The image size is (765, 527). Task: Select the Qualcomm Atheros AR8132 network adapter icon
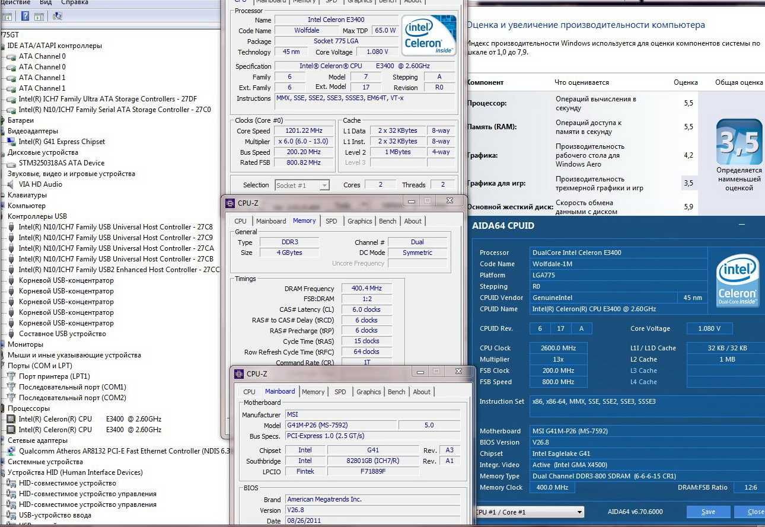tap(12, 451)
